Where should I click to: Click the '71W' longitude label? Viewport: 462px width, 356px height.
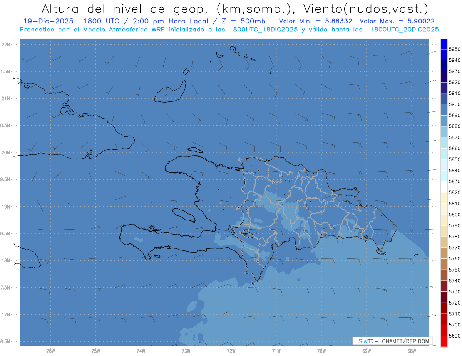[276, 351]
